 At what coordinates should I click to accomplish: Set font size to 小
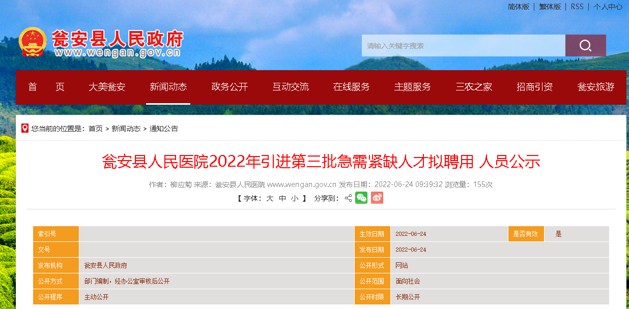295,198
